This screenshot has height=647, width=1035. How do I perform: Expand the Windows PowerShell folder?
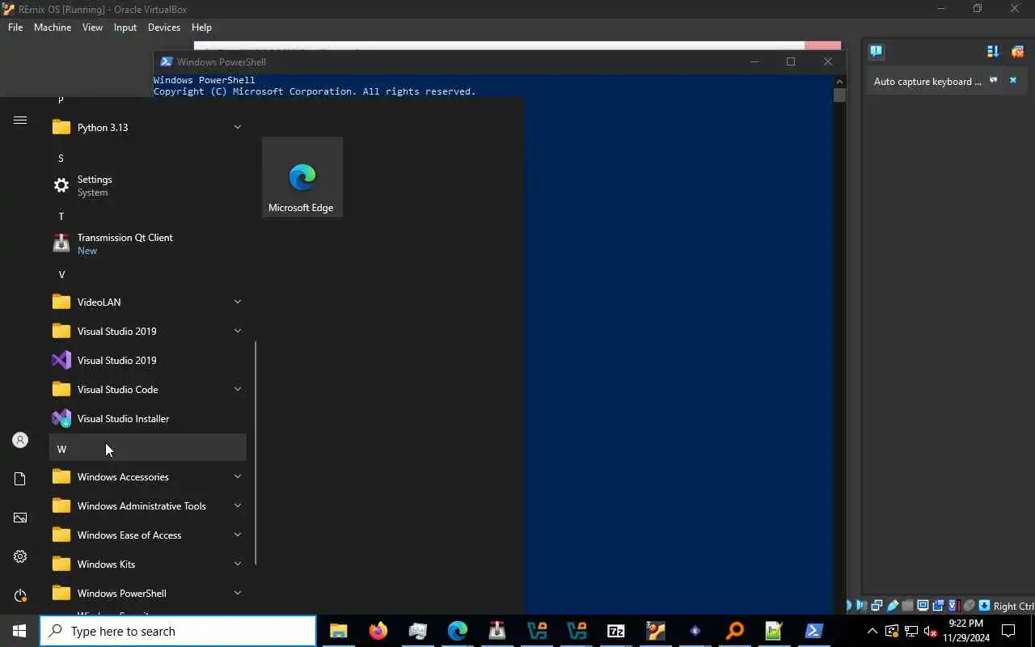148,593
